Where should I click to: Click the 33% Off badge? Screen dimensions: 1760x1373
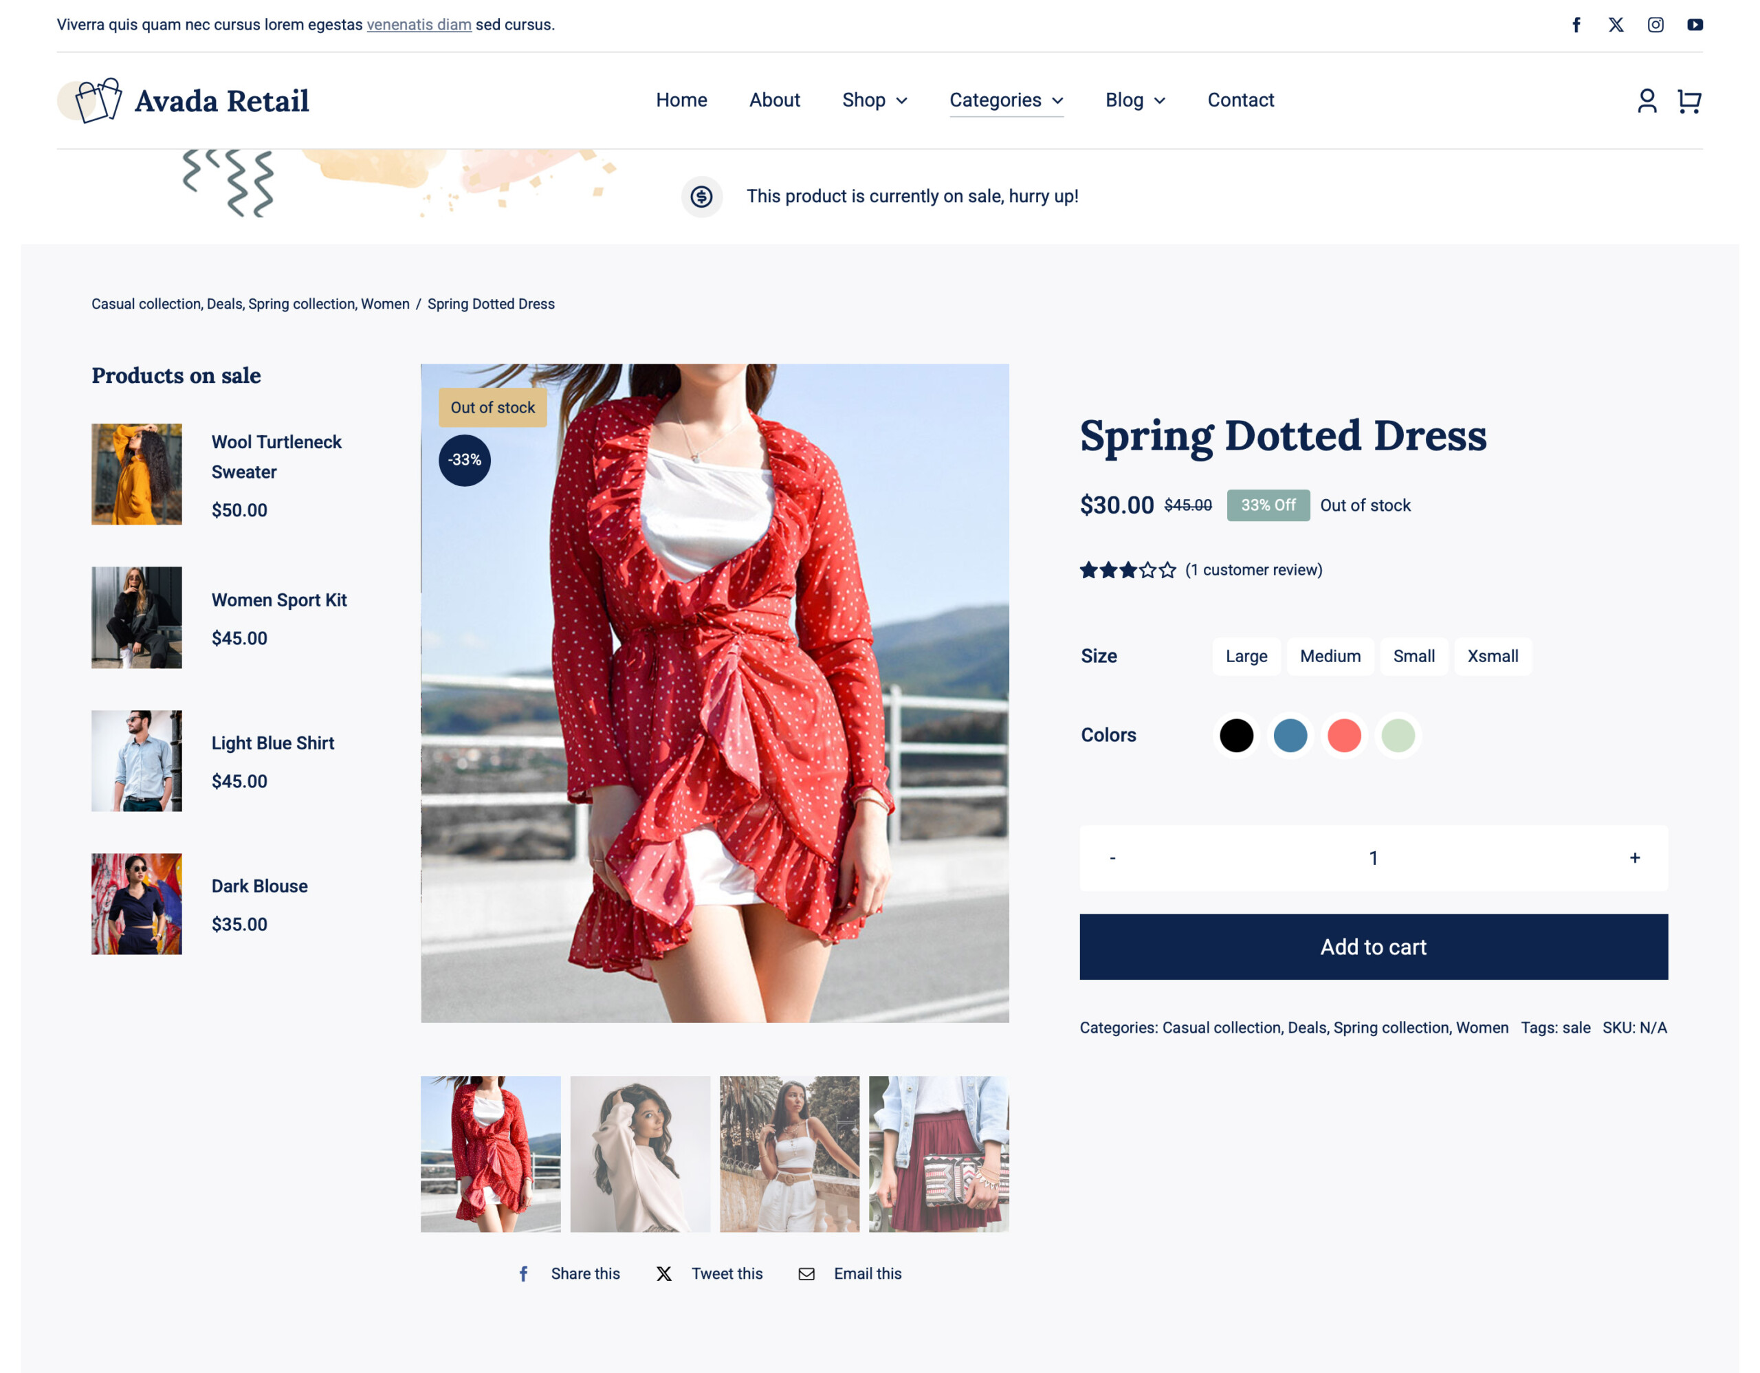tap(1268, 505)
